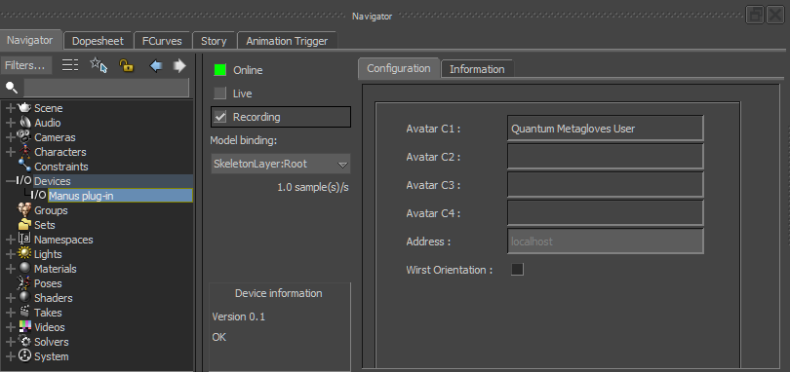790x372 pixels.
Task: Select the Sets folder icon
Action: (x=24, y=225)
